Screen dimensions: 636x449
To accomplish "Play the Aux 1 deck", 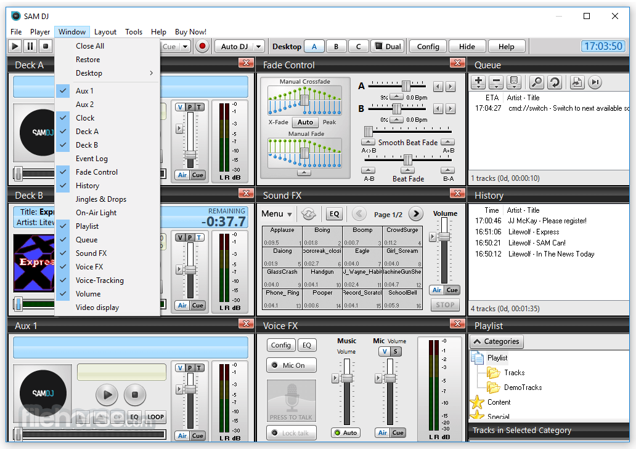I will point(107,394).
